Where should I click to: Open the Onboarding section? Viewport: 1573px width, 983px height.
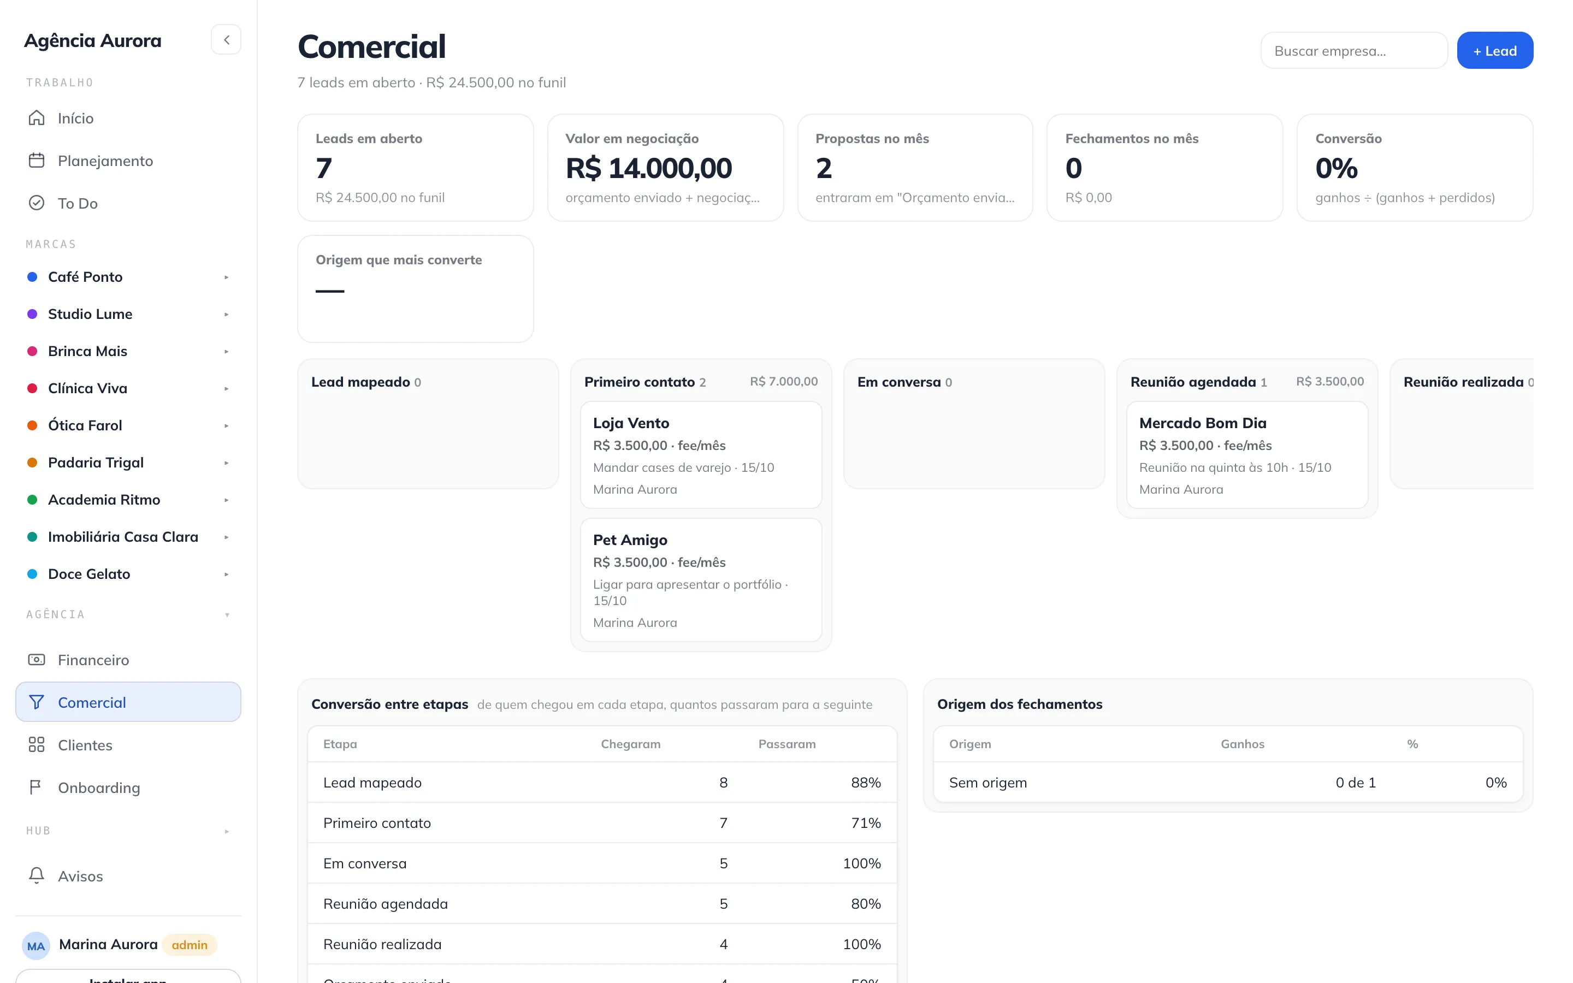pos(128,787)
